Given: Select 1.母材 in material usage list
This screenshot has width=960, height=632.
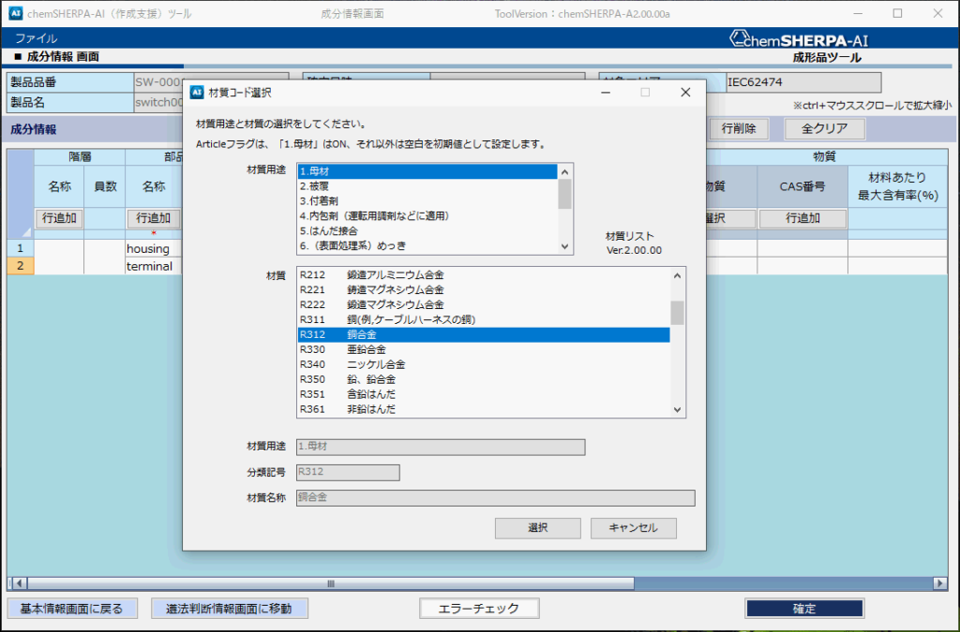Looking at the screenshot, I should [427, 171].
